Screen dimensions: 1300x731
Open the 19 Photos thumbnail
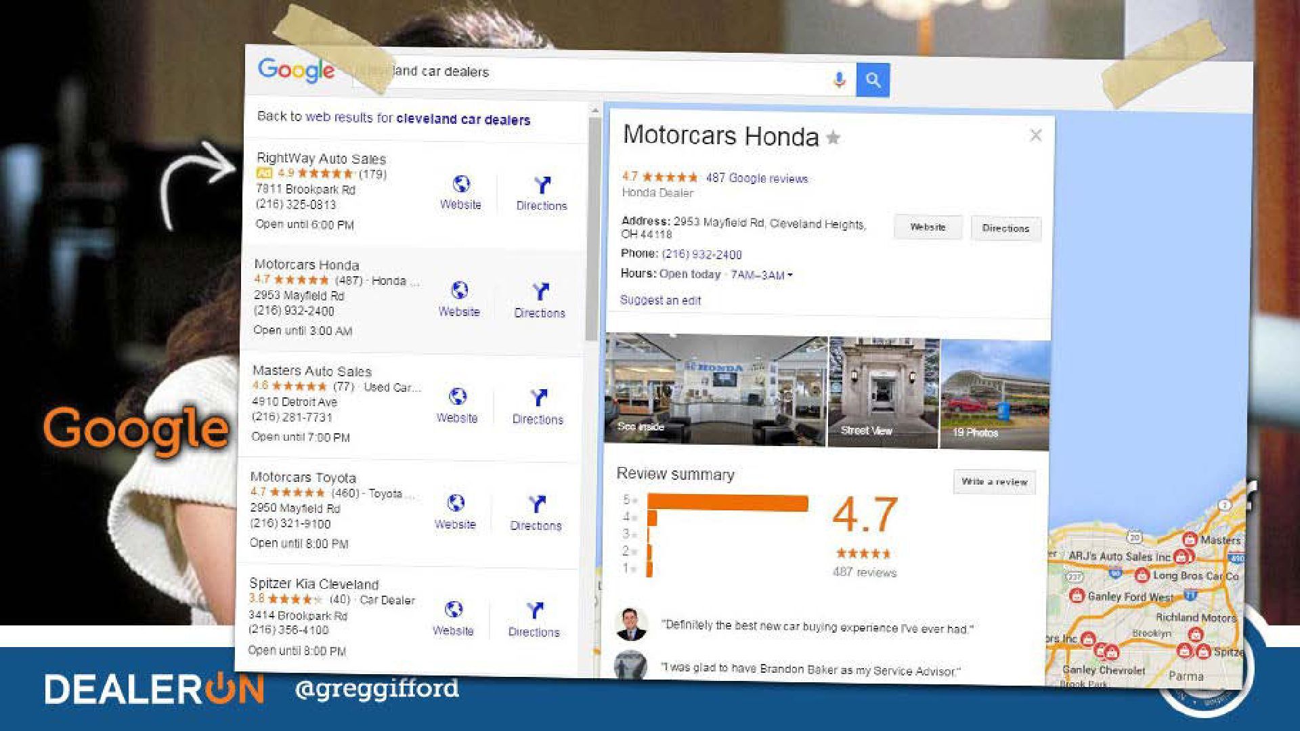(x=995, y=395)
